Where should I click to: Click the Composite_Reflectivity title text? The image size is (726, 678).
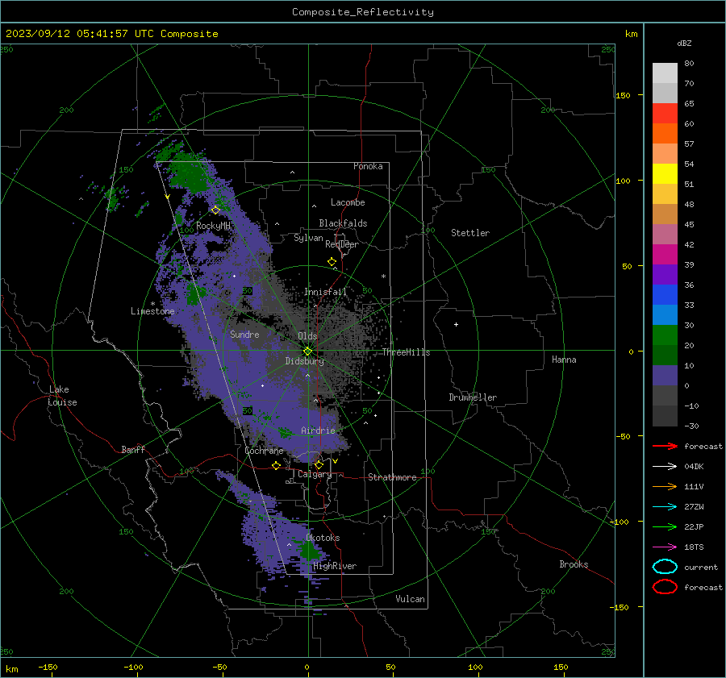363,12
